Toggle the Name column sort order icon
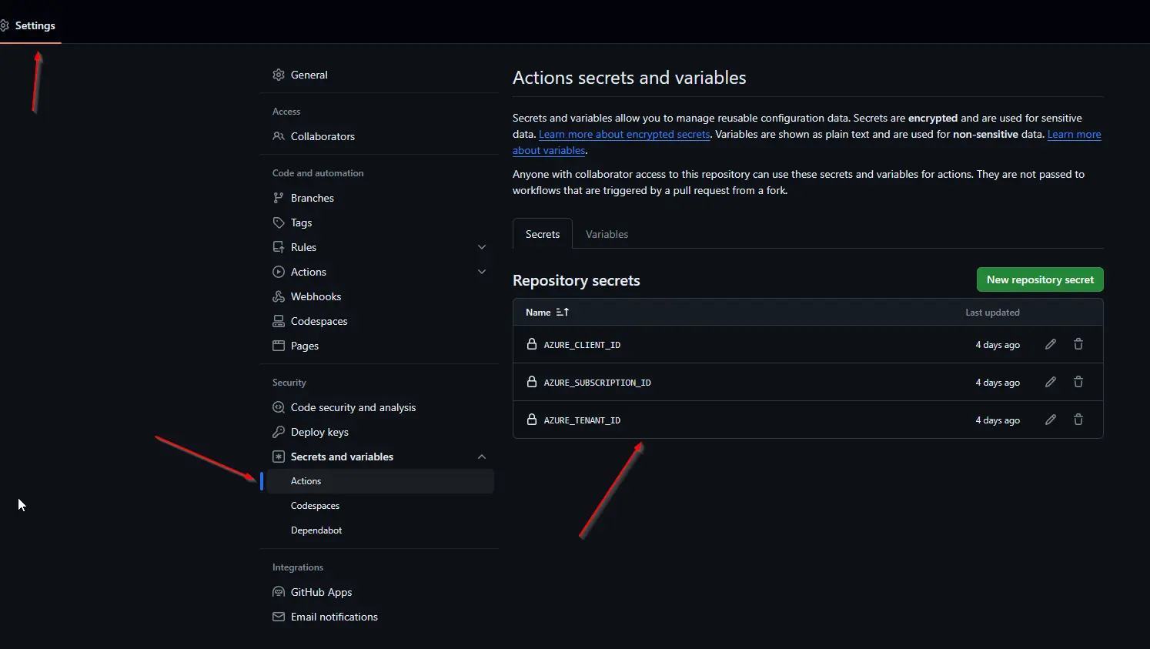The width and height of the screenshot is (1150, 649). tap(563, 312)
